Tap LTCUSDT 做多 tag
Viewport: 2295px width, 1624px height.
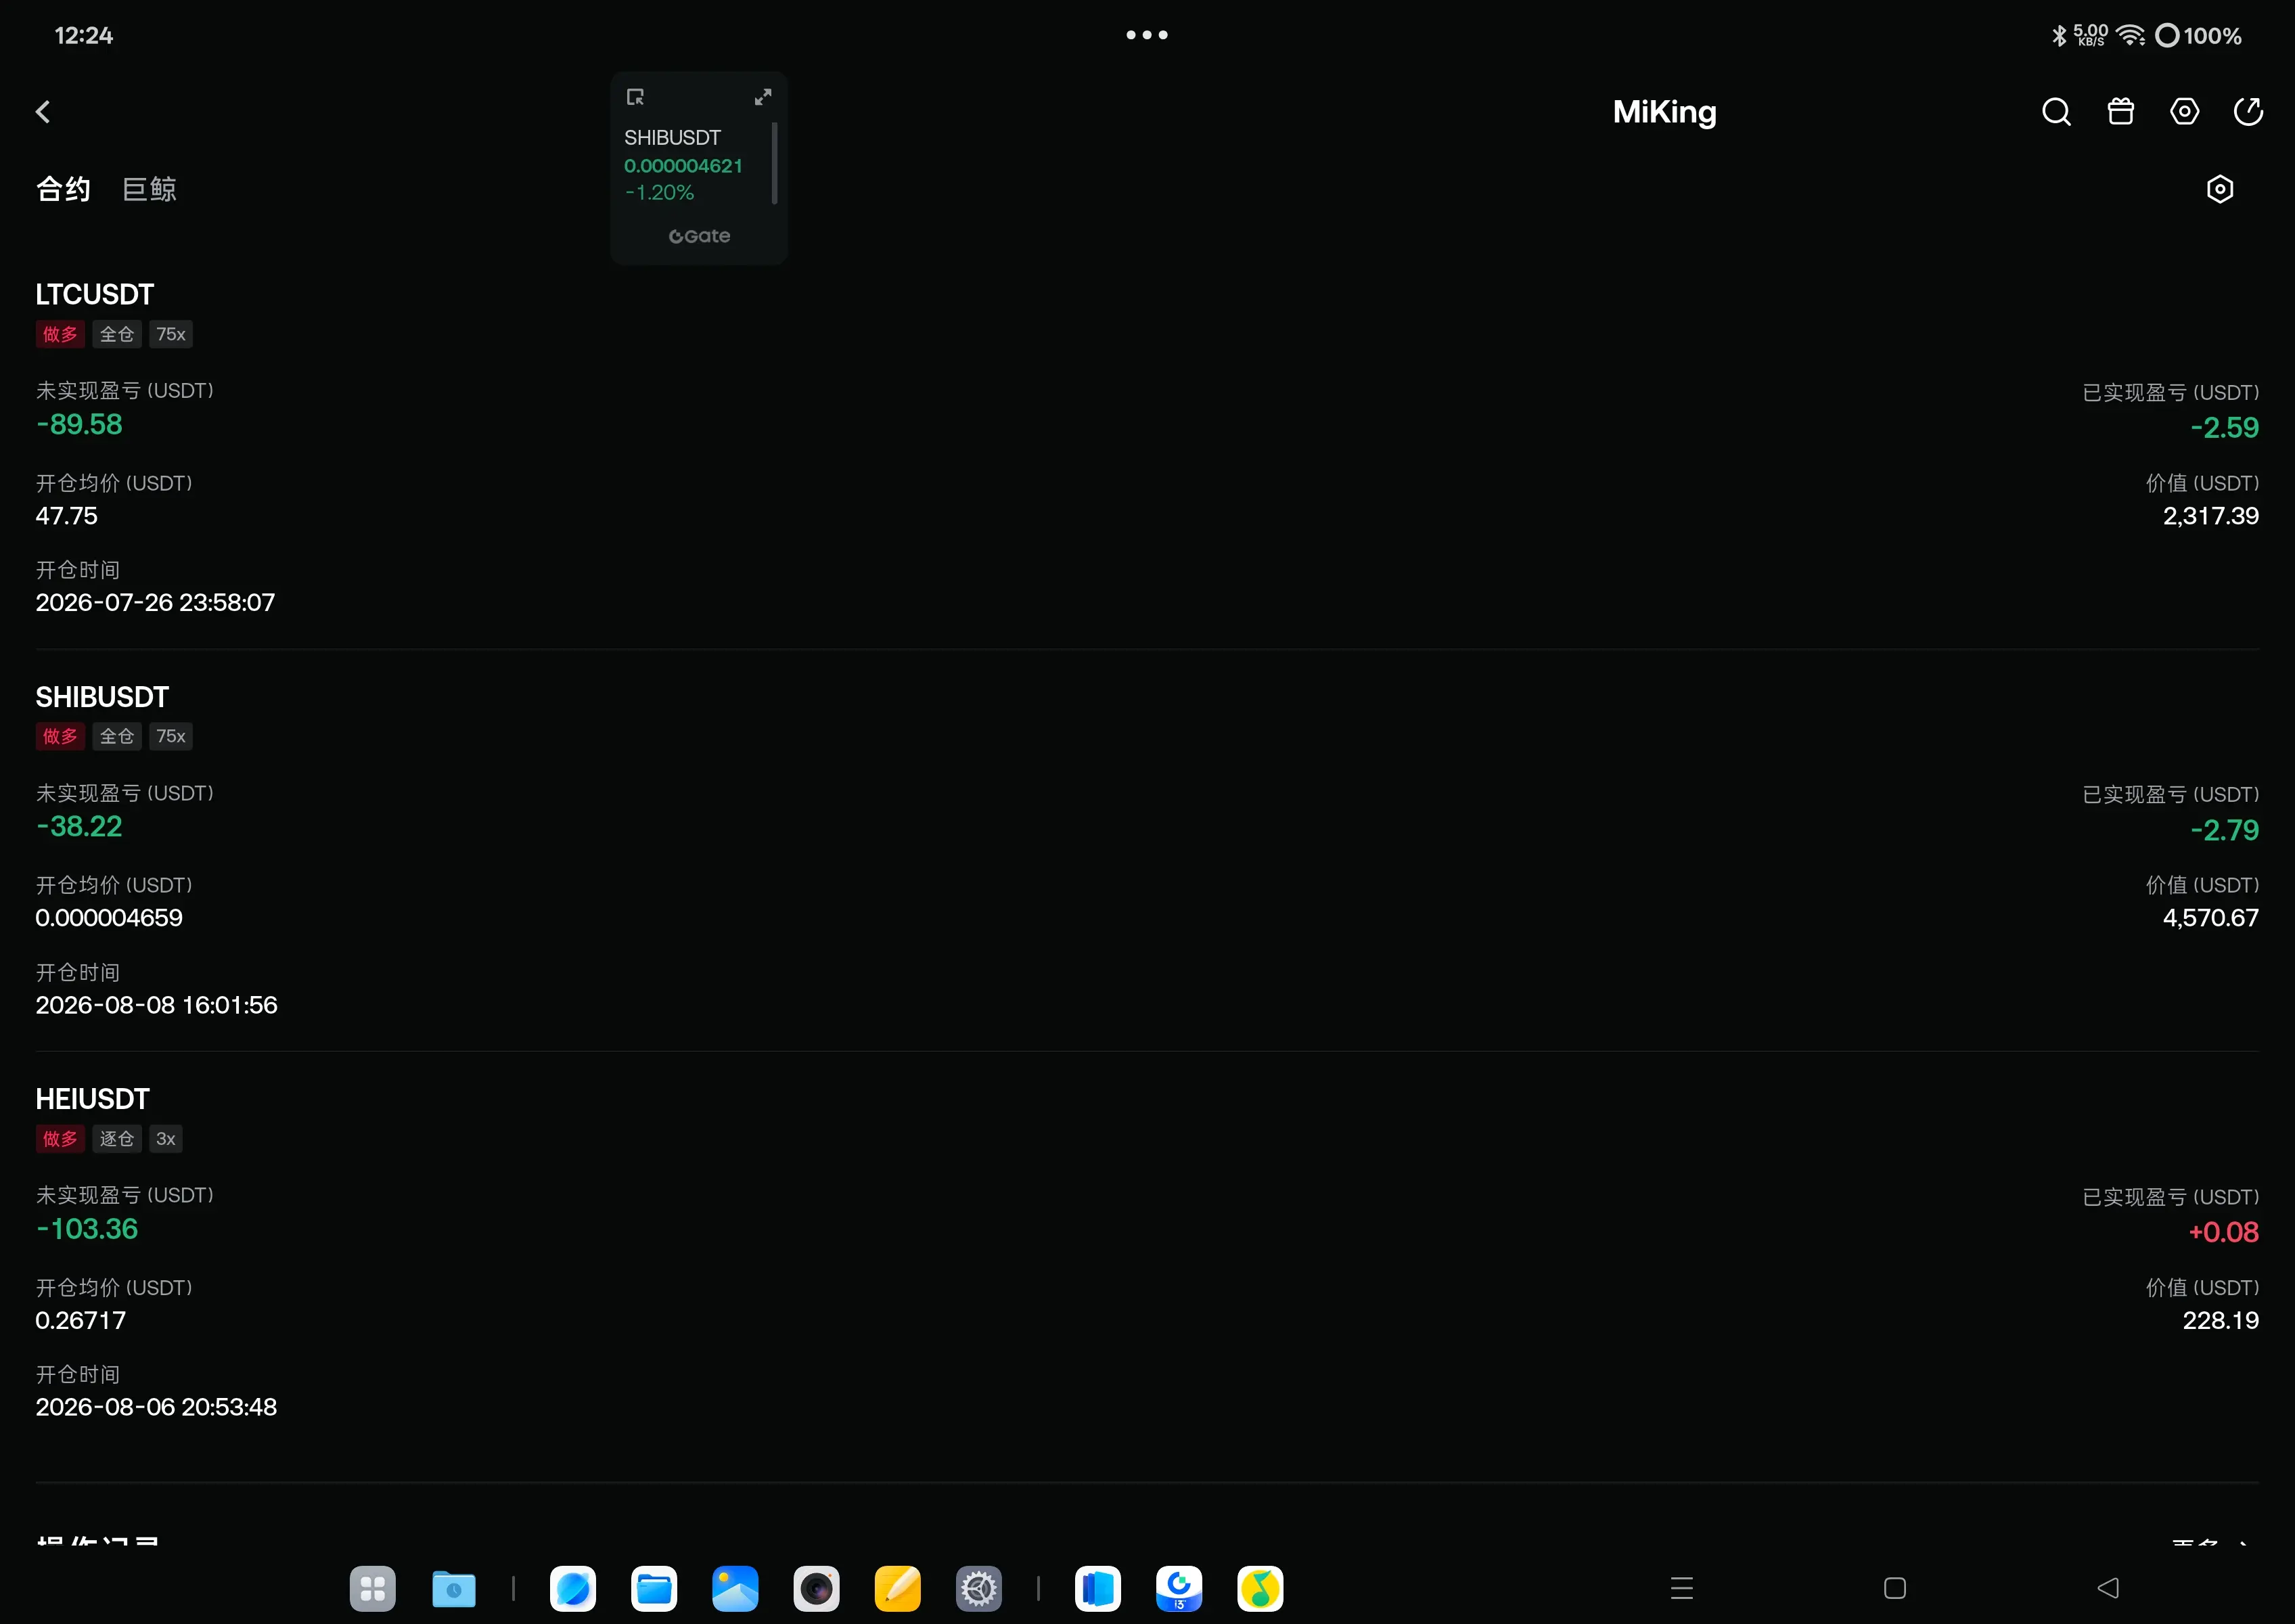[60, 334]
